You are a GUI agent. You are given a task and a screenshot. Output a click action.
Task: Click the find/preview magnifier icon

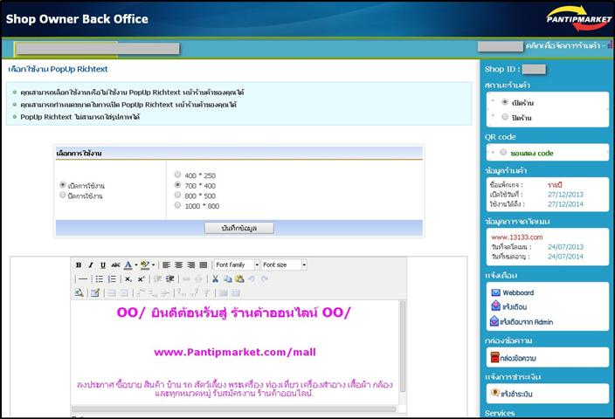(79, 292)
